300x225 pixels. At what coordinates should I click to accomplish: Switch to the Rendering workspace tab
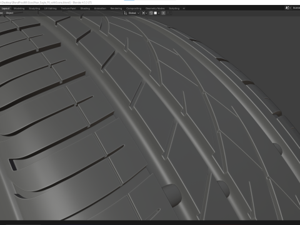[x=116, y=9]
